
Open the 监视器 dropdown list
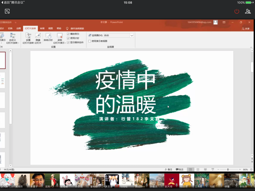pos(132,35)
